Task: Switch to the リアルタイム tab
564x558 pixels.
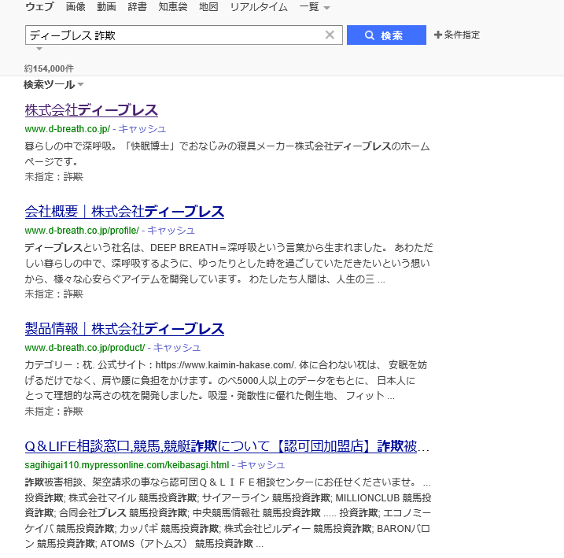Action: [259, 7]
